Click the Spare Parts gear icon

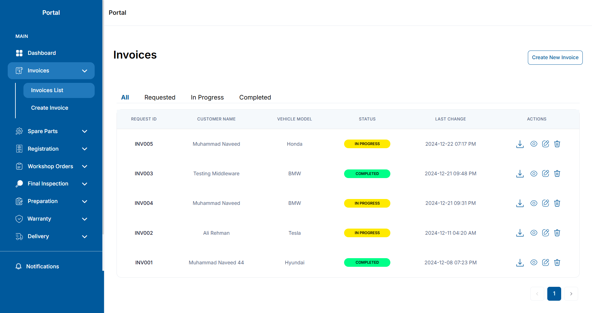click(x=19, y=131)
